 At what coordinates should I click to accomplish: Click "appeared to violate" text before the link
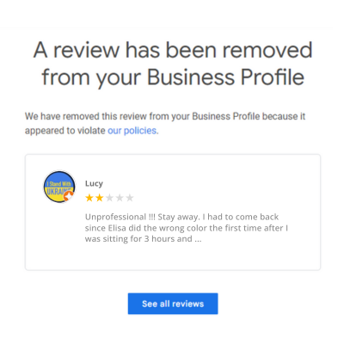tap(65, 131)
